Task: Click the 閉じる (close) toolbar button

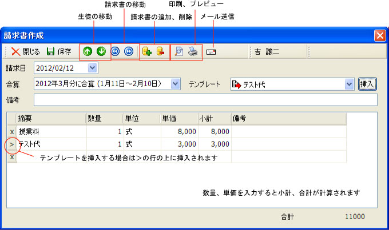Action: click(25, 51)
